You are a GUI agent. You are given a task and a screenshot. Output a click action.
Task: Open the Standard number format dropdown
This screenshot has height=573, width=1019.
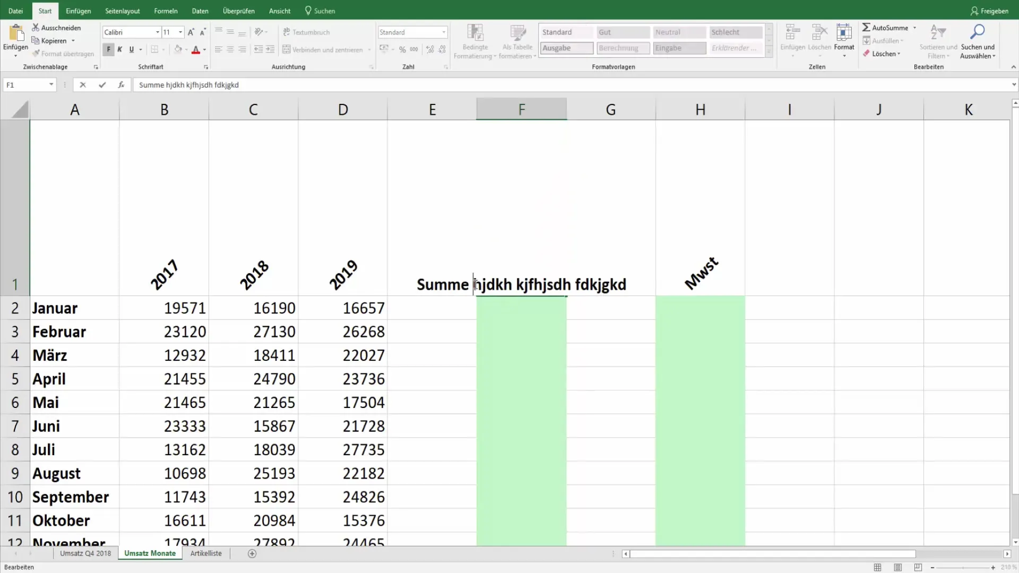tap(444, 32)
